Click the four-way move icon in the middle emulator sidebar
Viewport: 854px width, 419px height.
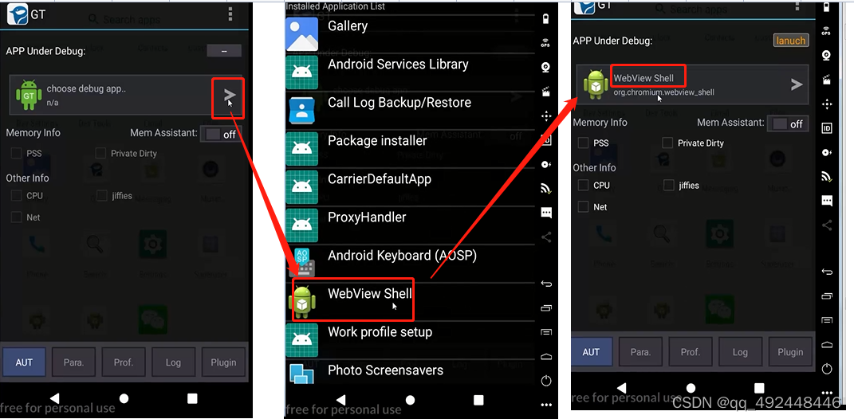pos(545,116)
